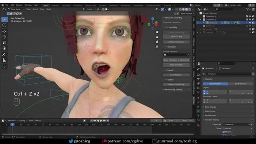Open the Output properties tab icon

(x=198, y=79)
